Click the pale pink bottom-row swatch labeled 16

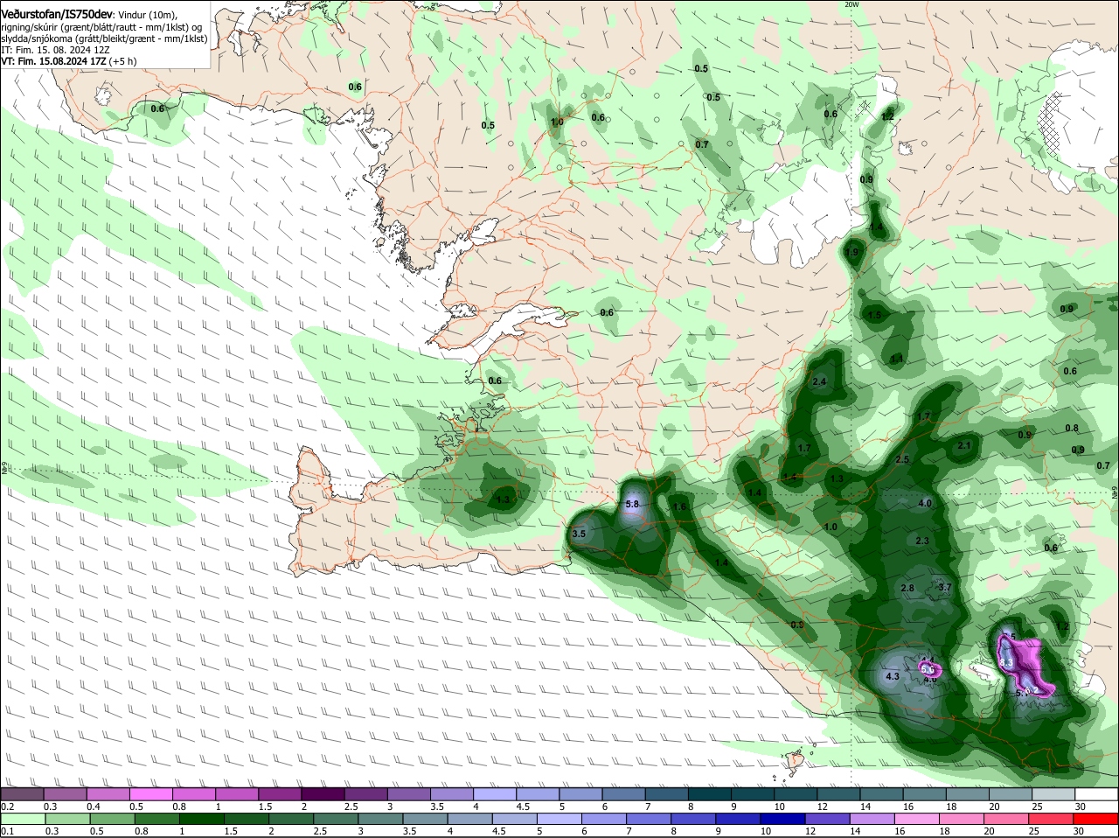pyautogui.click(x=918, y=820)
